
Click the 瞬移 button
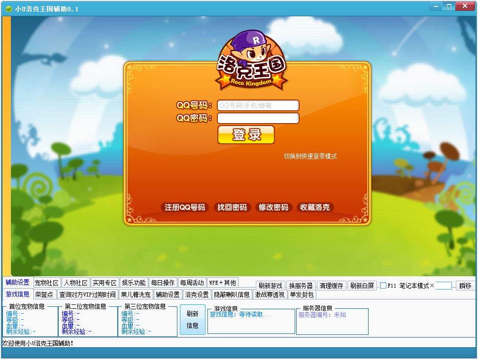point(465,286)
